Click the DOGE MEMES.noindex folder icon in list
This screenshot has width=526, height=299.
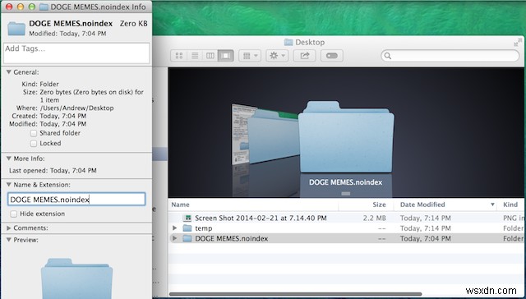pyautogui.click(x=187, y=239)
